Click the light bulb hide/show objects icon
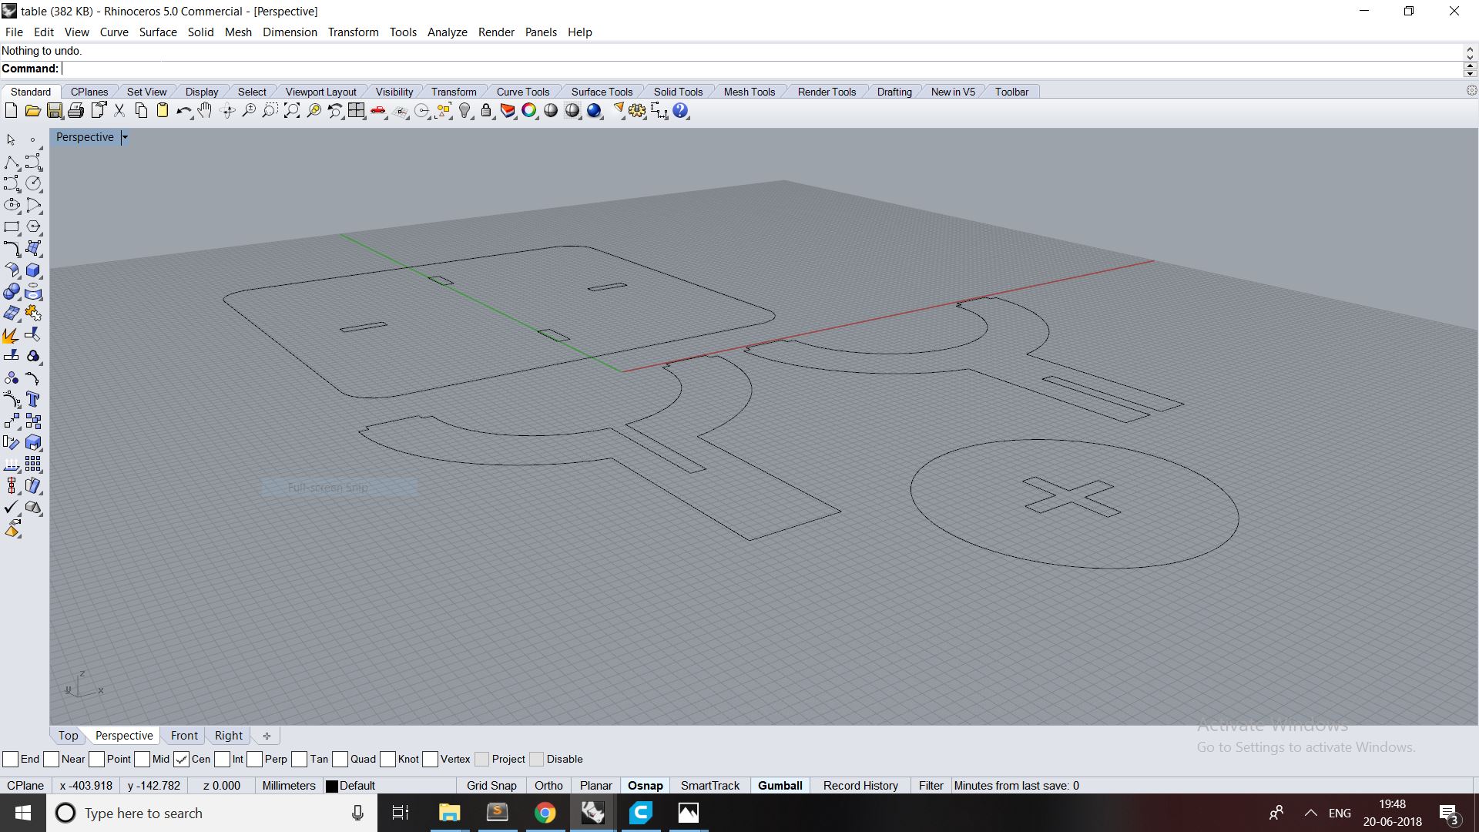The height and width of the screenshot is (832, 1479). coord(464,111)
